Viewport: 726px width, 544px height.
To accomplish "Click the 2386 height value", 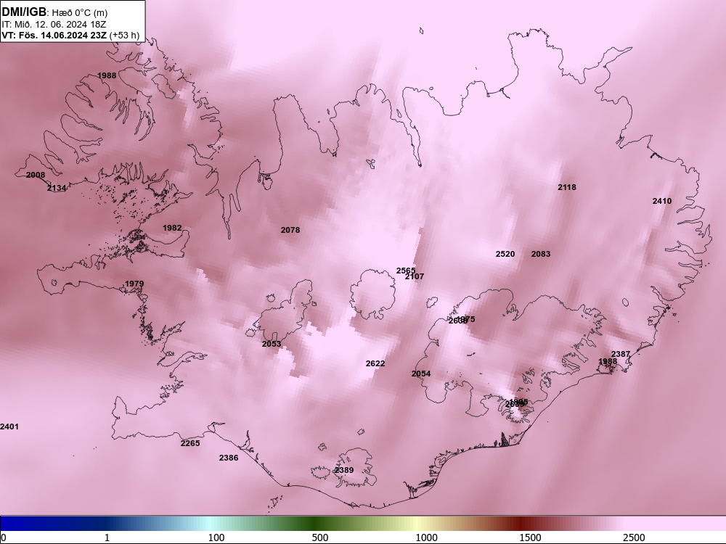I will point(229,458).
